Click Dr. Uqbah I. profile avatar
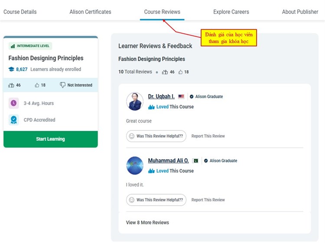This screenshot has width=325, height=244. pyautogui.click(x=135, y=101)
